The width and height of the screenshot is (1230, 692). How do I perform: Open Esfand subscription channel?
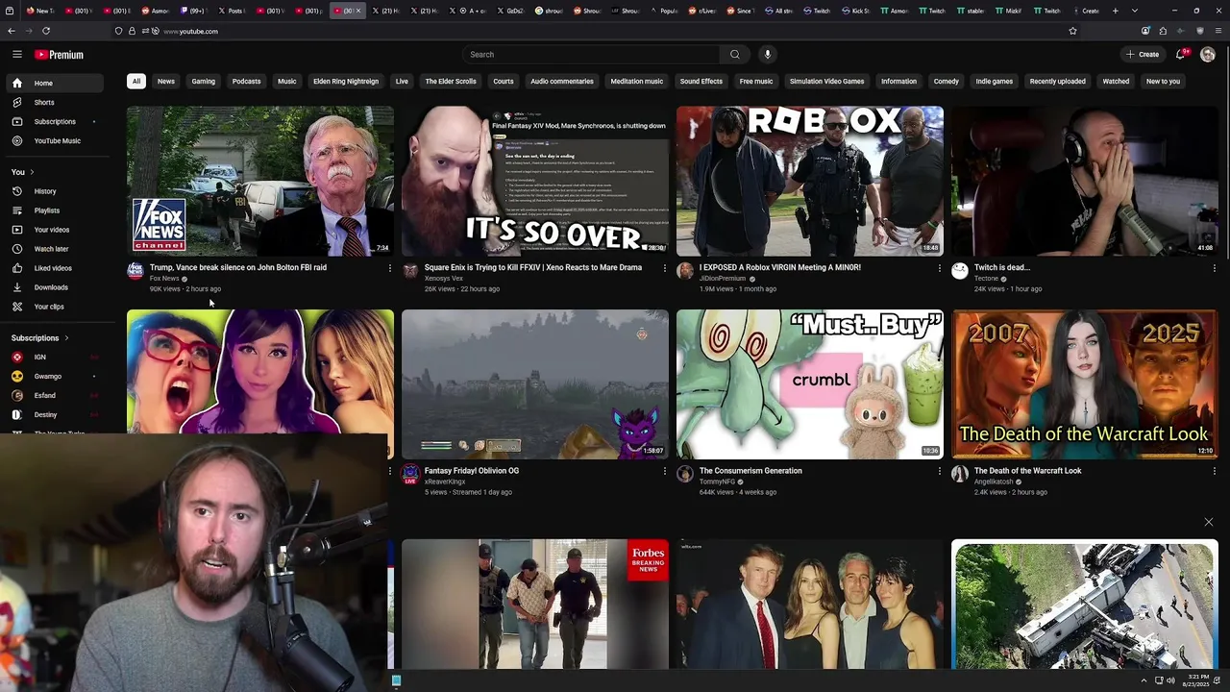click(x=56, y=395)
